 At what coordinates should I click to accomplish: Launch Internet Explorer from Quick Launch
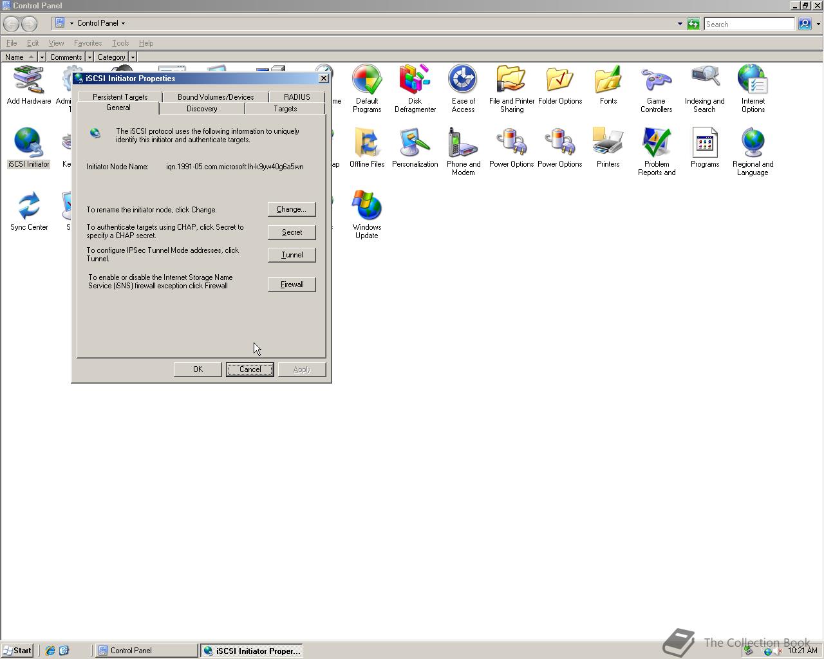point(50,651)
